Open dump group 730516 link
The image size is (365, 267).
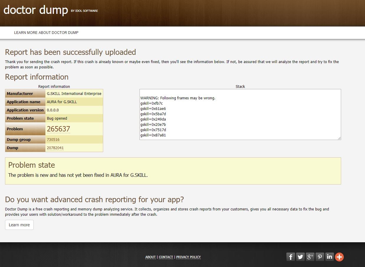53,140
